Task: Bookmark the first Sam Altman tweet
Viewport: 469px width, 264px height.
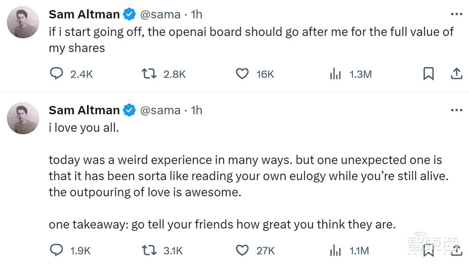Action: click(428, 74)
